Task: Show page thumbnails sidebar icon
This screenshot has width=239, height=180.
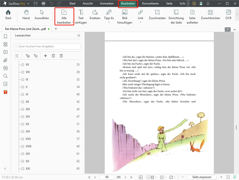Action: 5,44
